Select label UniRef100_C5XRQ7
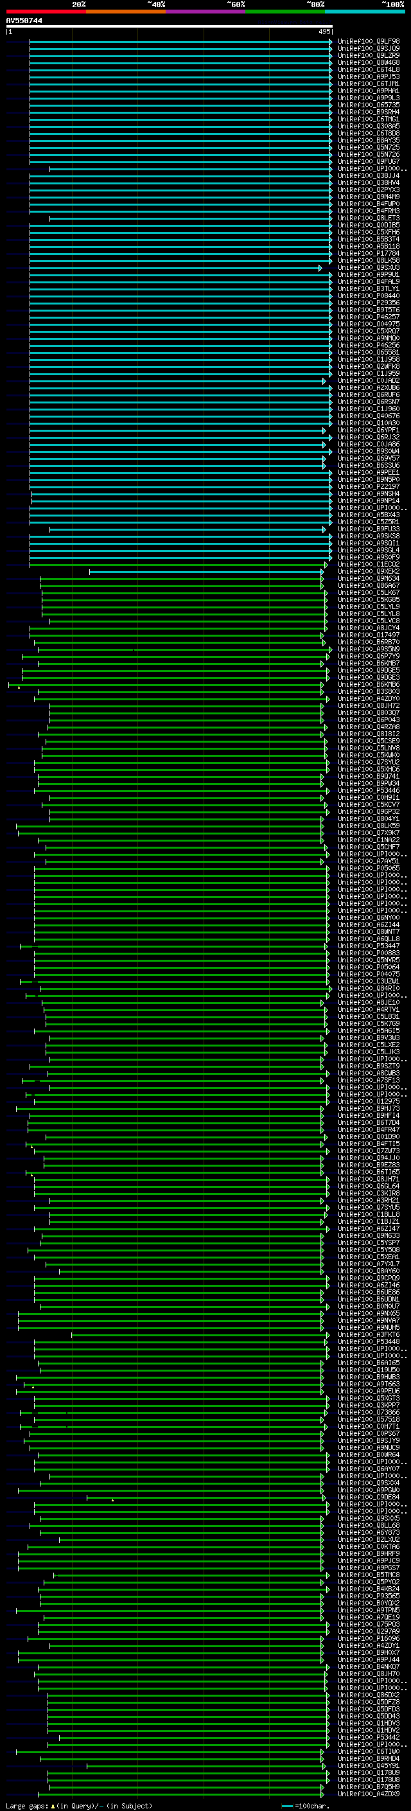411x1811 pixels. pos(369,331)
